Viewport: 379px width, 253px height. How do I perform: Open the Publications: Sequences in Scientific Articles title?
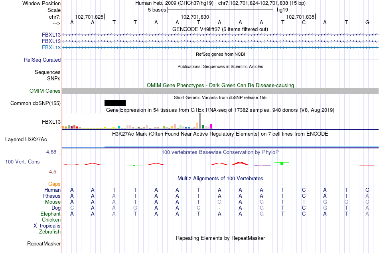(x=220, y=66)
